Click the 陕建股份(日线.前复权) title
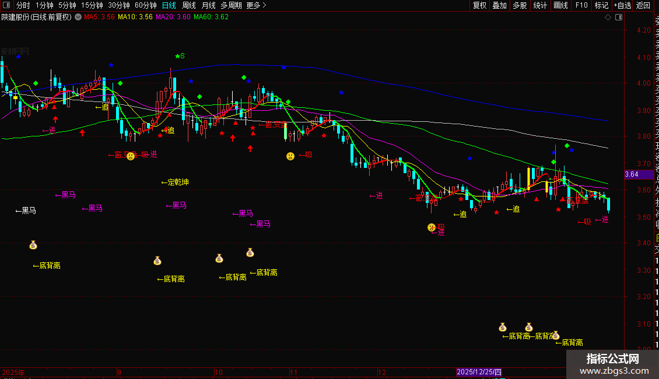The height and width of the screenshot is (379, 659). [x=37, y=17]
